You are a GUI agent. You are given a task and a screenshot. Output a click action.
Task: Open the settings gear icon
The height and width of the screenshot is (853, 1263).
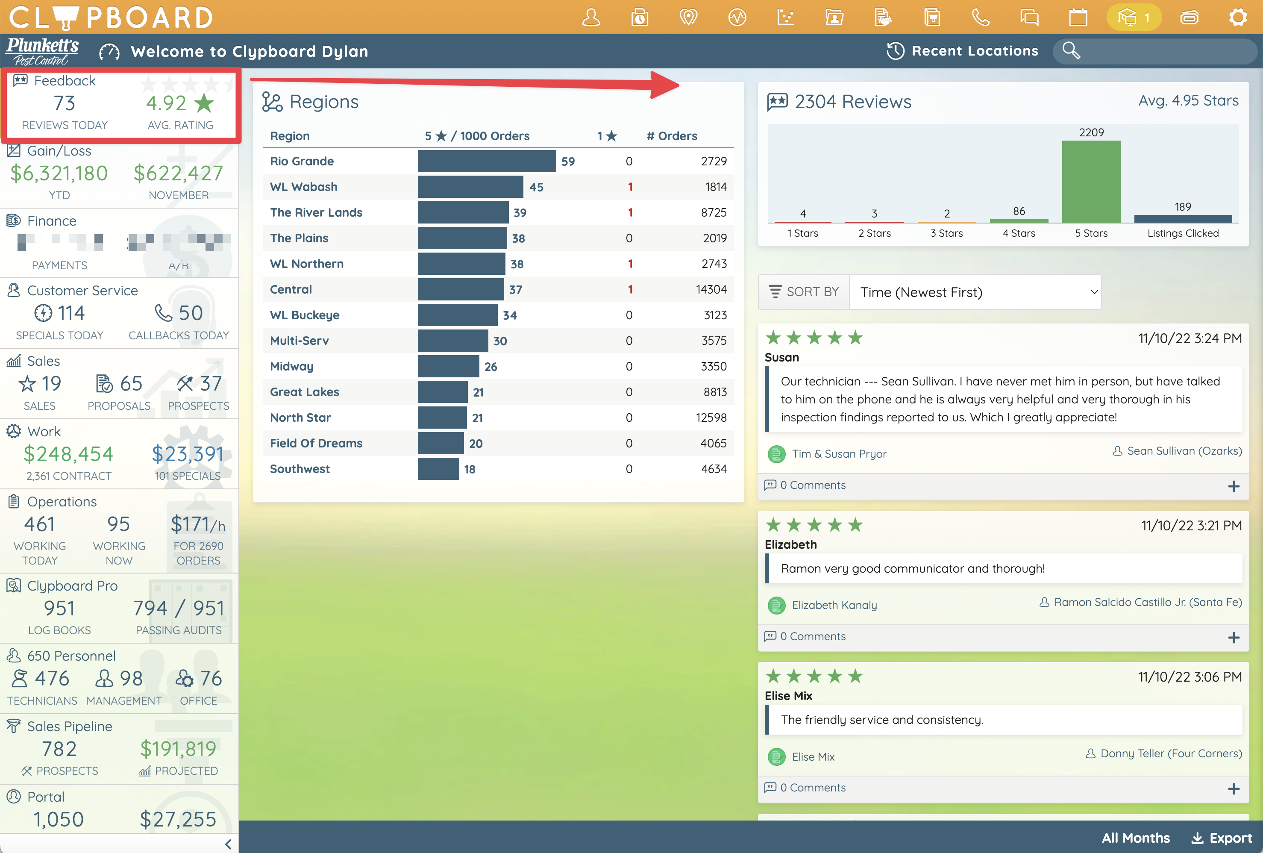(x=1238, y=18)
